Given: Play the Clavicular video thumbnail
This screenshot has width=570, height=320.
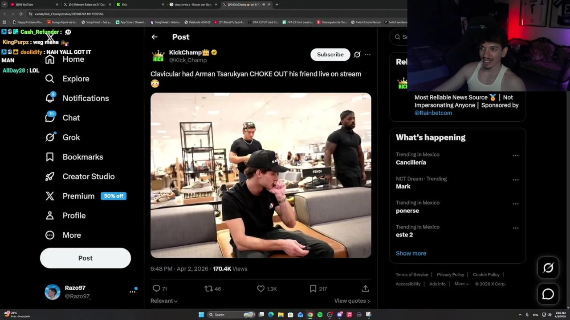Looking at the screenshot, I should click(x=261, y=176).
